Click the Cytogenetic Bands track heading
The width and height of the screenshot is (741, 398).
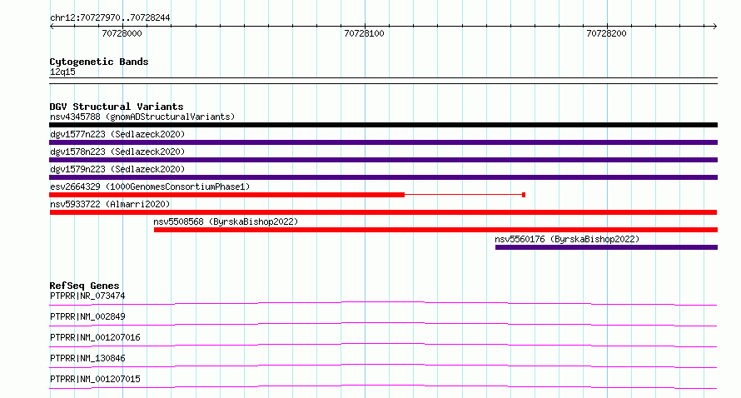pos(99,62)
